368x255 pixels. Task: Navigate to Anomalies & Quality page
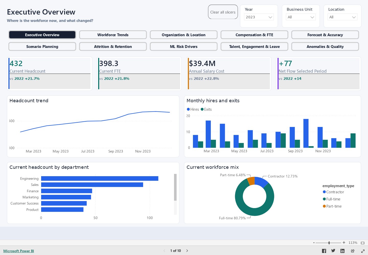(325, 46)
